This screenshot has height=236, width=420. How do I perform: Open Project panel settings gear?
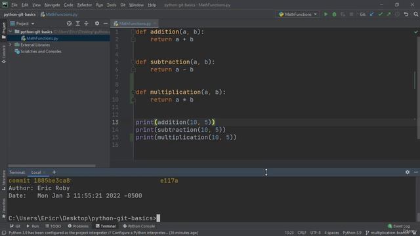pyautogui.click(x=97, y=24)
